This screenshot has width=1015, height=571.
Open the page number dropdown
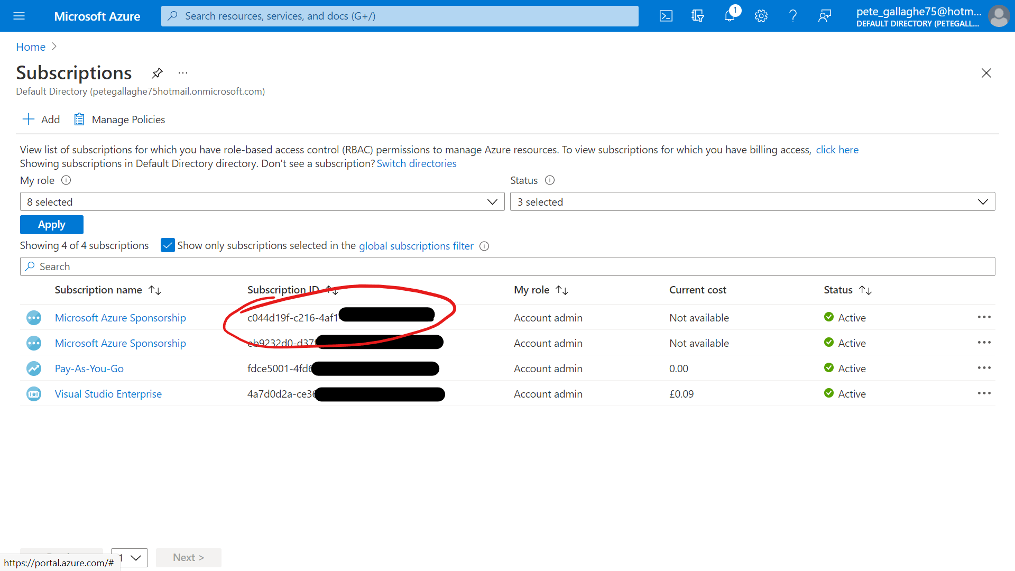(x=130, y=558)
